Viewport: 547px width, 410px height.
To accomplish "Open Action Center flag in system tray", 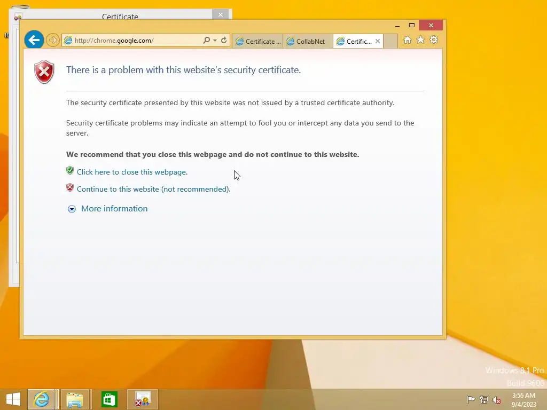I will click(471, 399).
